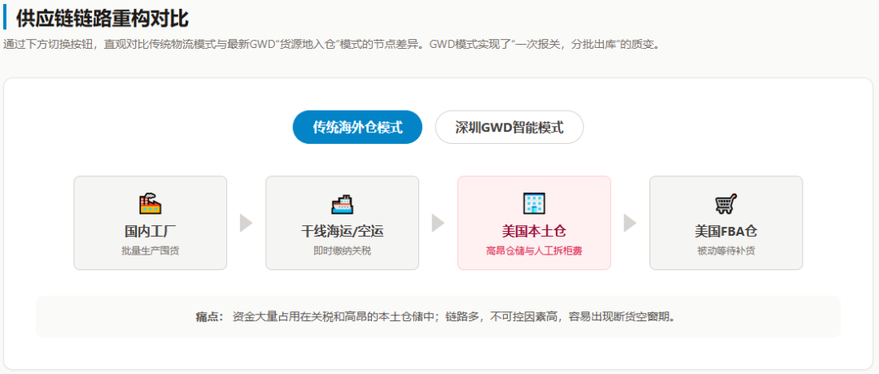The height and width of the screenshot is (374, 879).
Task: Click the 被动等待补货 subtitle
Action: [x=725, y=250]
